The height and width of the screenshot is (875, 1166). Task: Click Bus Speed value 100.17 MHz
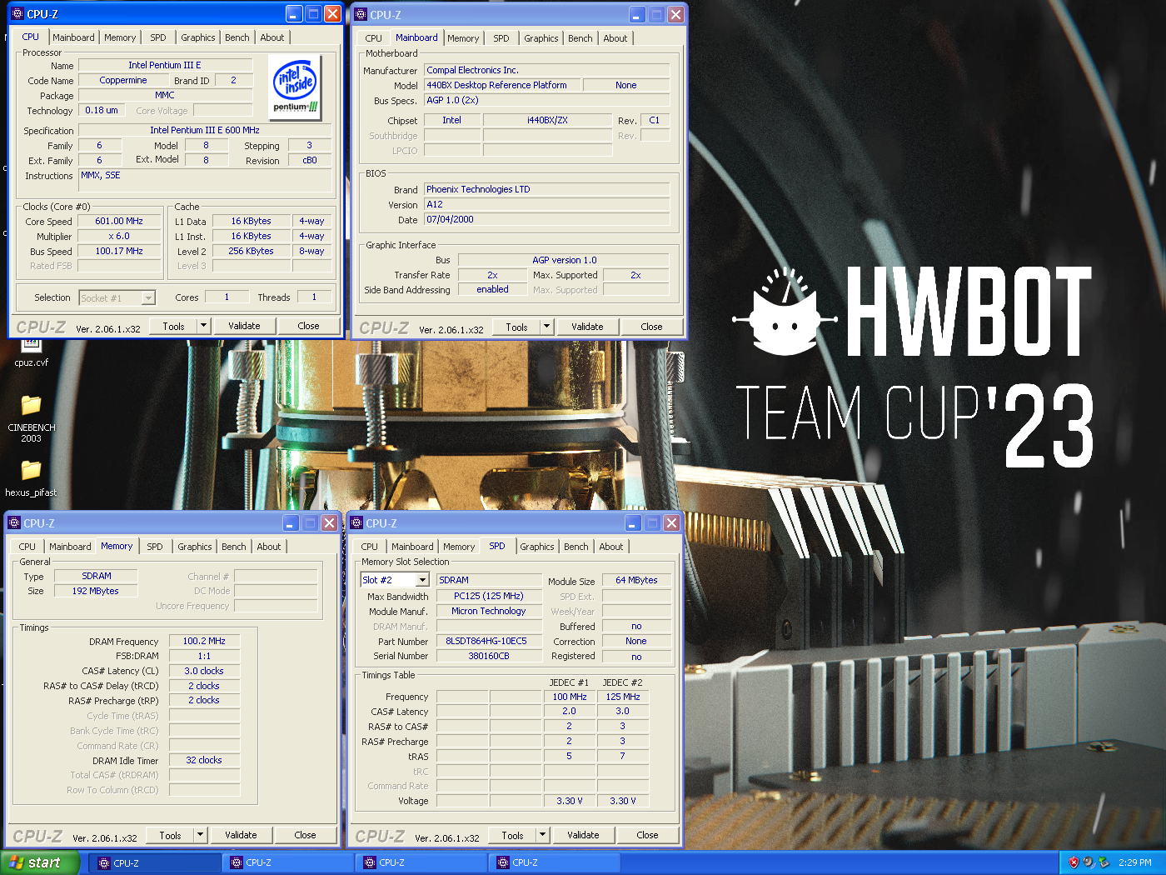tap(119, 251)
